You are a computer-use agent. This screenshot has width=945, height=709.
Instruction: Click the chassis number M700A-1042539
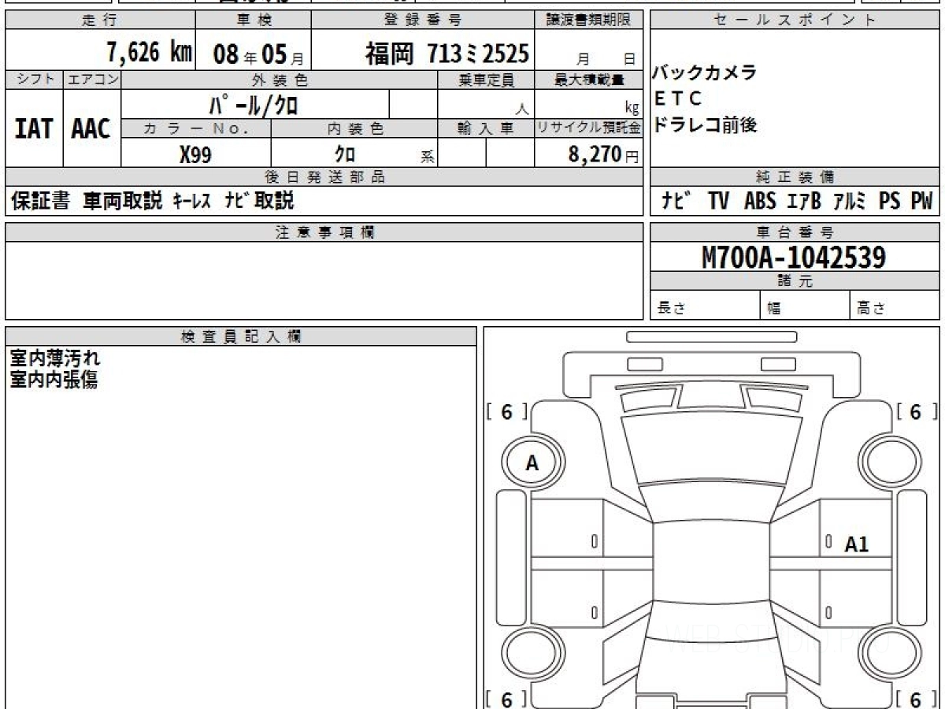click(x=794, y=257)
